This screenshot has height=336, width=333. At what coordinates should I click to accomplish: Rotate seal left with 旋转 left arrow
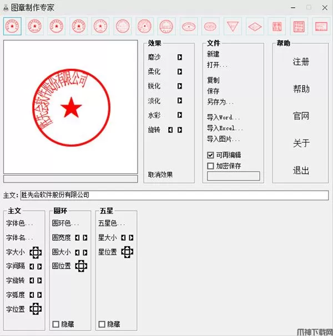170,130
